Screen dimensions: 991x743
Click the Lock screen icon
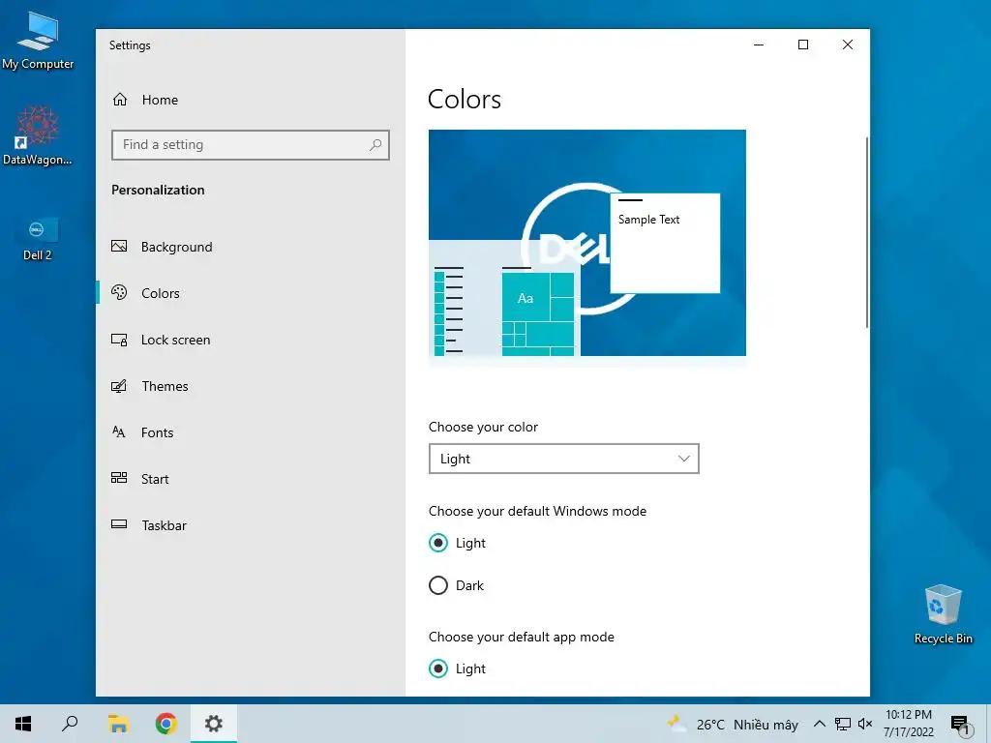[x=119, y=340]
